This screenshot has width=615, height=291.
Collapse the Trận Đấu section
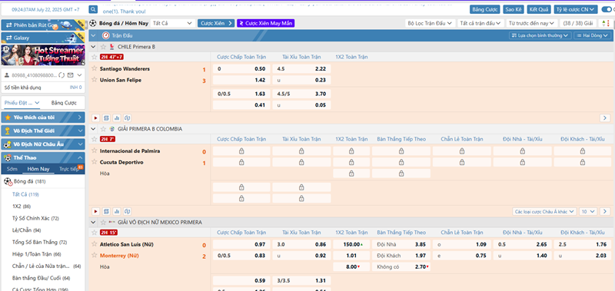pyautogui.click(x=93, y=35)
